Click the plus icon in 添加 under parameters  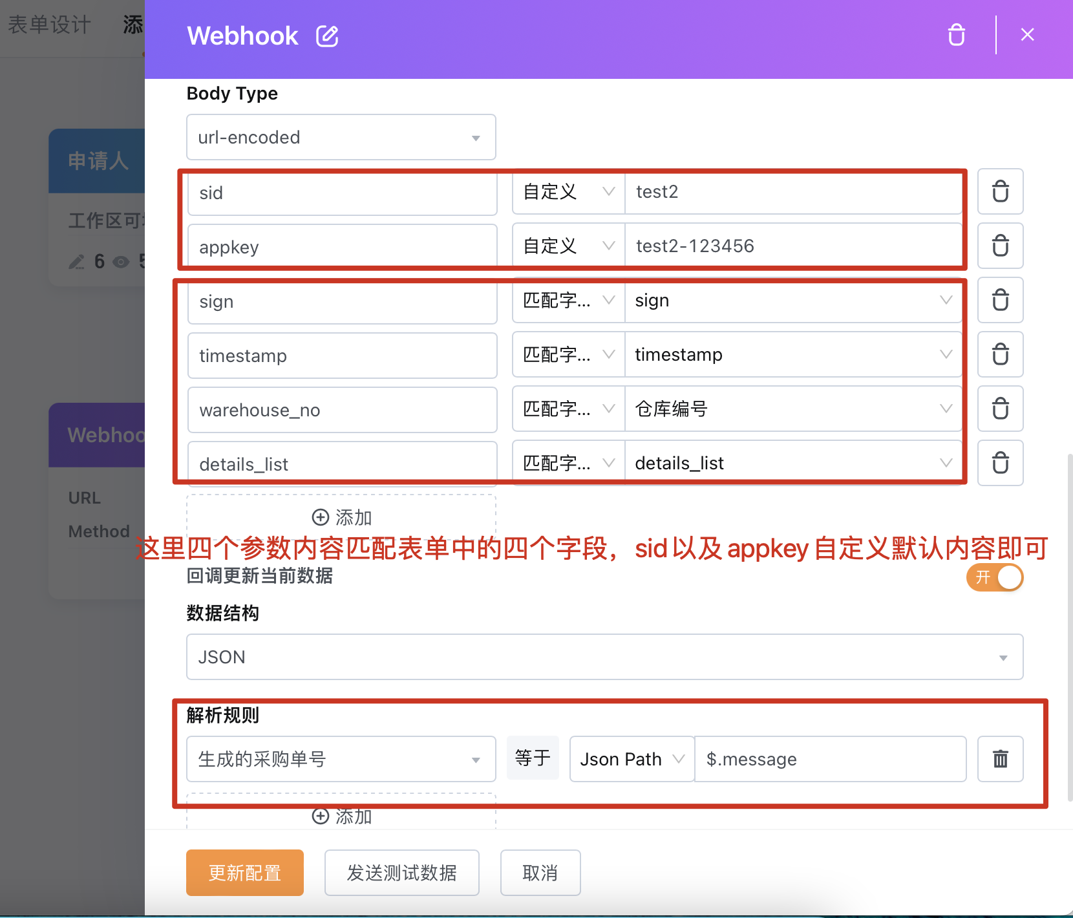tap(321, 517)
